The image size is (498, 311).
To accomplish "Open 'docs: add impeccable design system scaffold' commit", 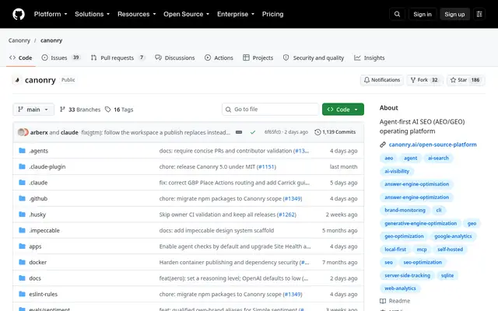I will 216,230.
